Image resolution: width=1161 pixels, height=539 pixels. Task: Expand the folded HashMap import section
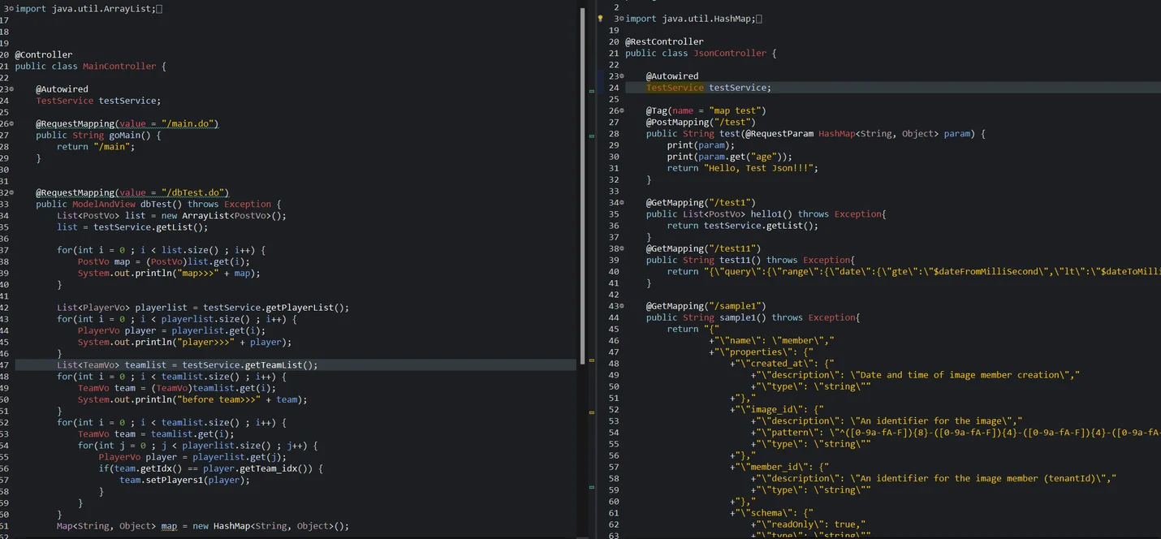pyautogui.click(x=621, y=19)
